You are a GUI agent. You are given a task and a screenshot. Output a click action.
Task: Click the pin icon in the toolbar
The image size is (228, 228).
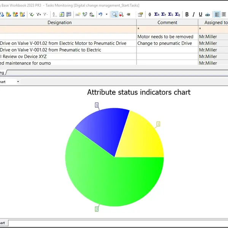coord(128,14)
